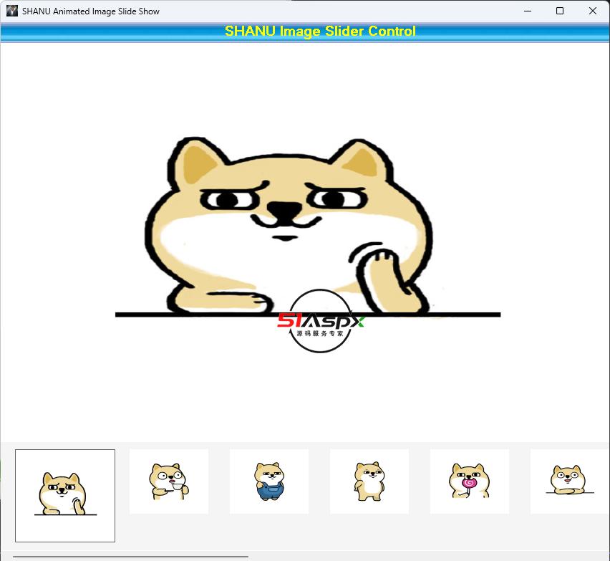610x561 pixels.
Task: Click the window title text in title bar
Action: tap(91, 11)
